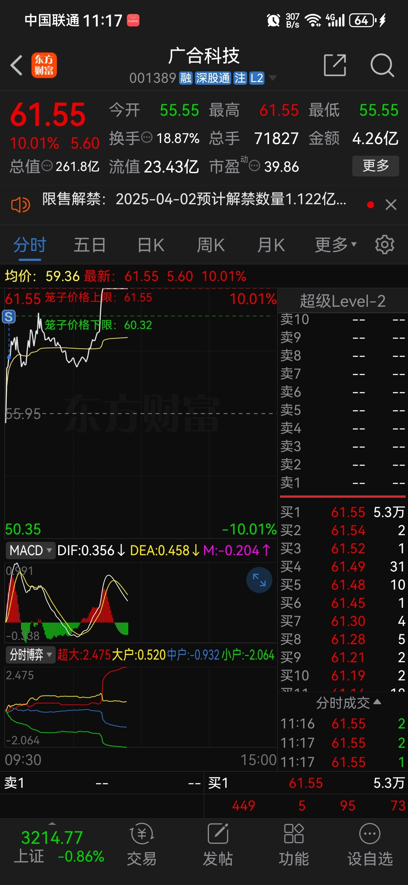Viewport: 408px width, 885px height.
Task: Tap the alarm clock status icon
Action: (x=273, y=20)
